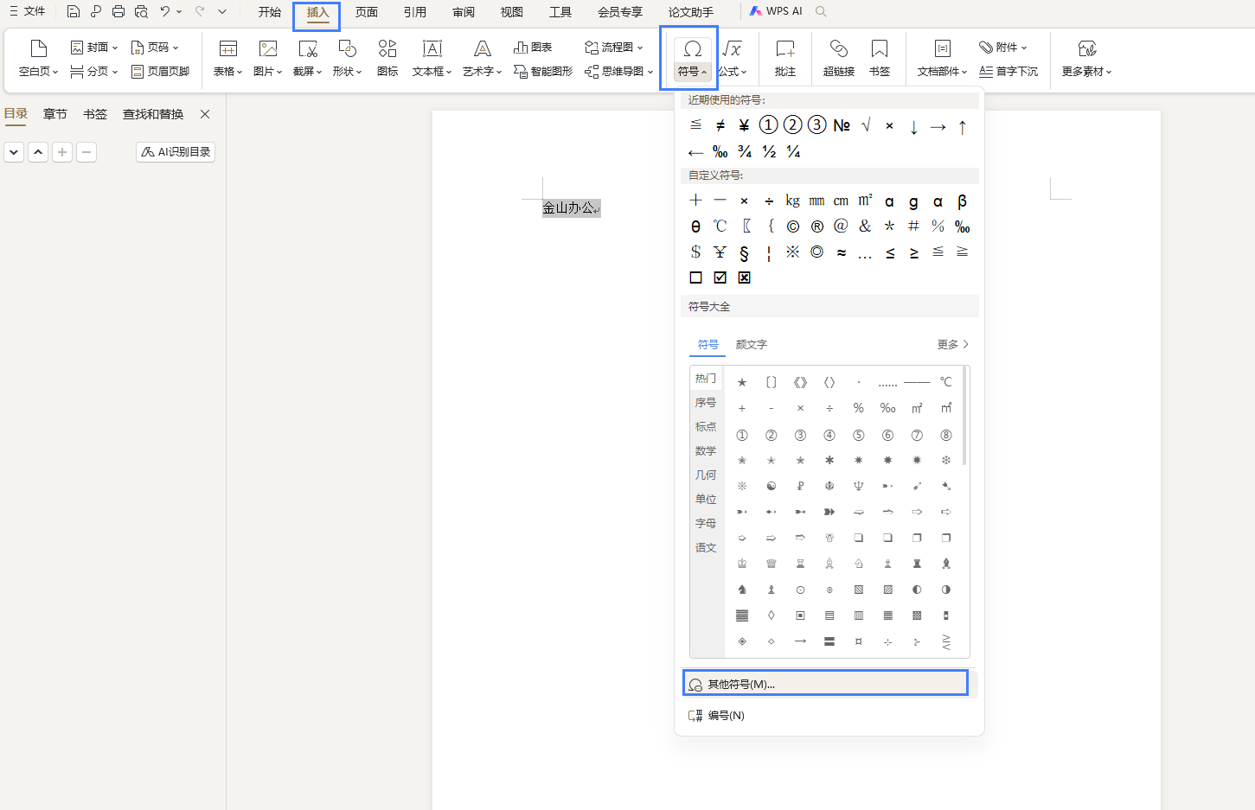This screenshot has height=810, width=1255.
Task: Select the 数学 symbol category
Action: (x=706, y=451)
